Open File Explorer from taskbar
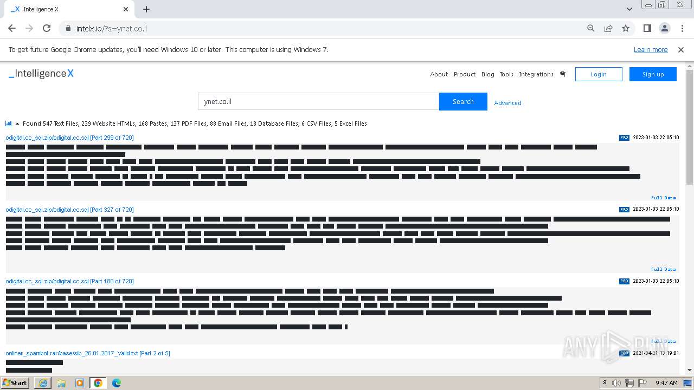The height and width of the screenshot is (390, 694). [x=61, y=383]
